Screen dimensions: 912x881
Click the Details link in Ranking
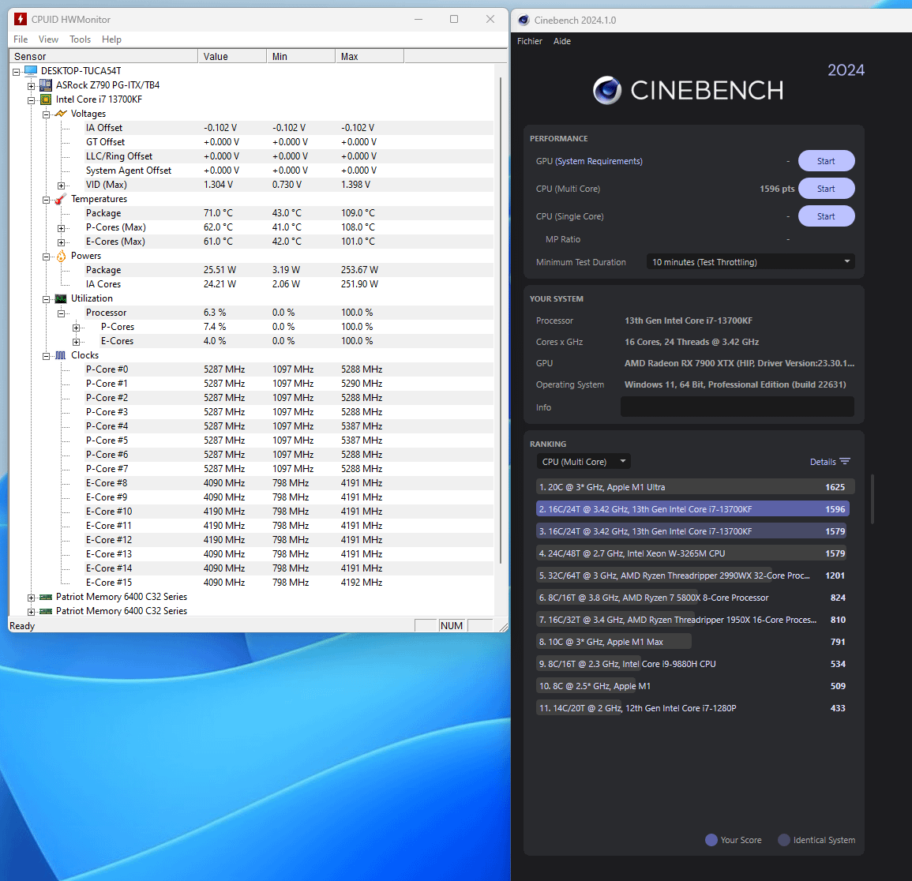[823, 462]
